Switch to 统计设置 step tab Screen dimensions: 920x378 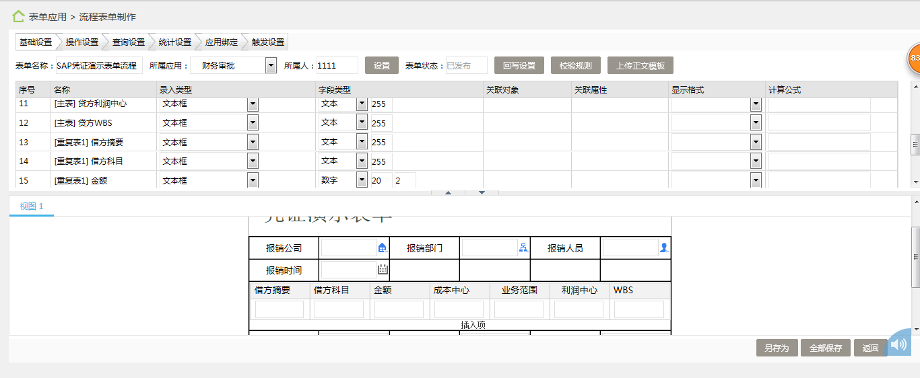(x=175, y=42)
